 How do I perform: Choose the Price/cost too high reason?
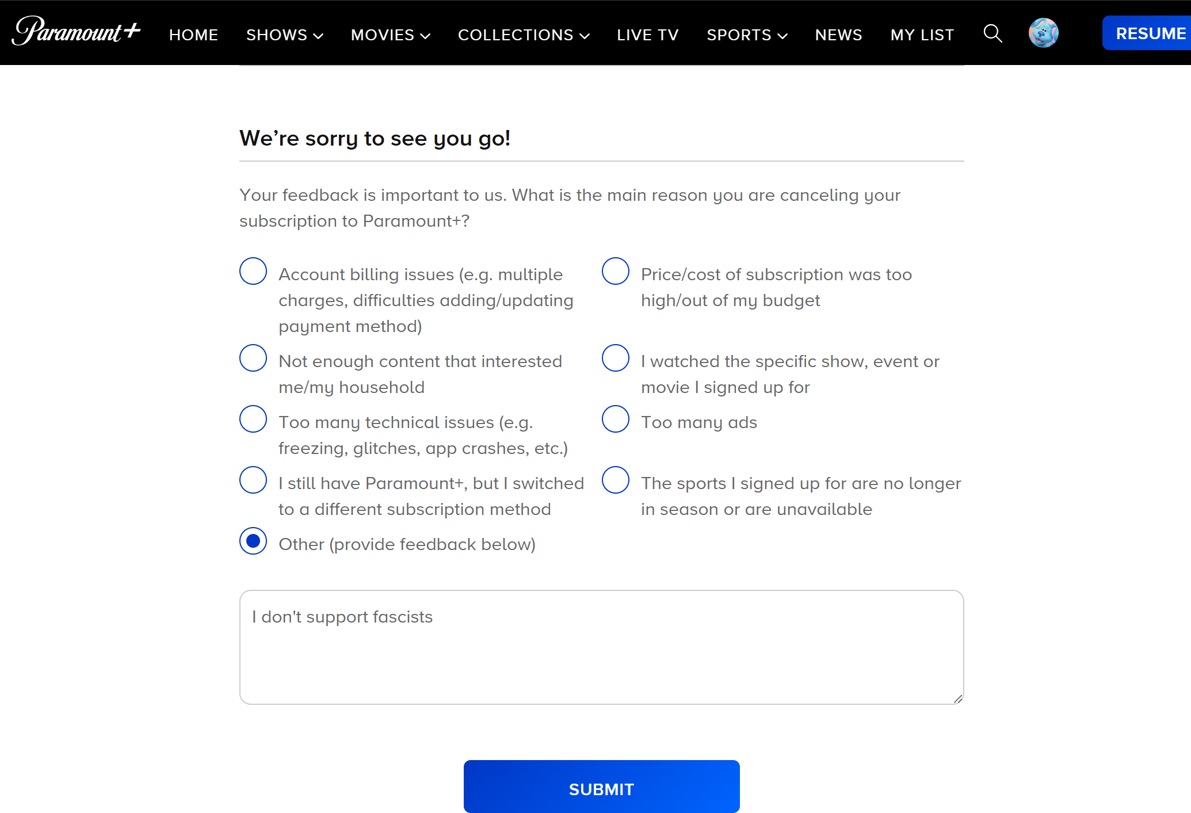pos(616,271)
